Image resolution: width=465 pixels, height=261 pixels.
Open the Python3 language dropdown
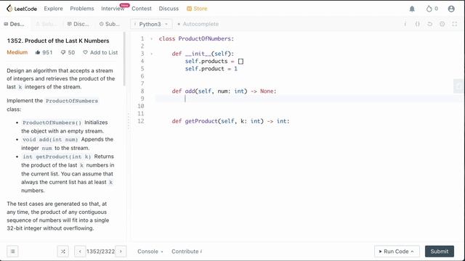151,24
